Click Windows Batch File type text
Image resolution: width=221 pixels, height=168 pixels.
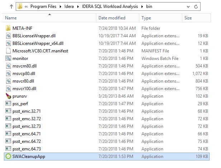click(160, 59)
